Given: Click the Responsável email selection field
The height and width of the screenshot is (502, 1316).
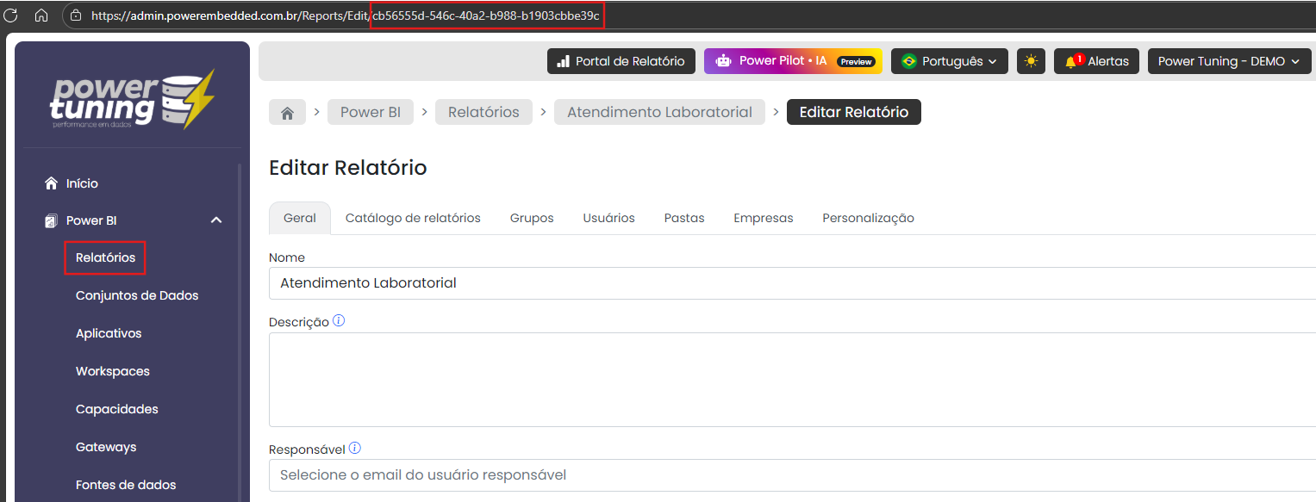Looking at the screenshot, I should point(776,474).
